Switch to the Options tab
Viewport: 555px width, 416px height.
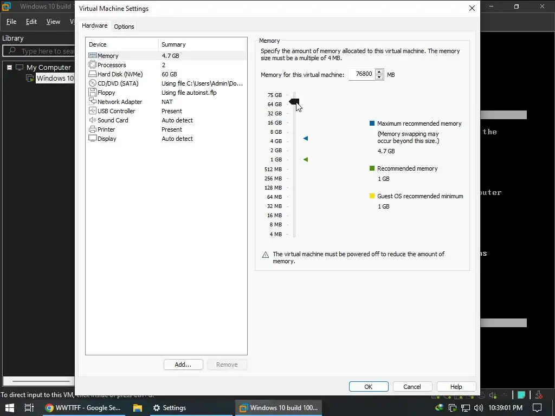point(124,27)
